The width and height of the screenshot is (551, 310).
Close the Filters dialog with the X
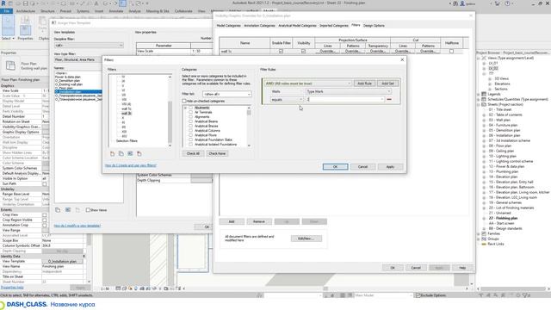402,59
